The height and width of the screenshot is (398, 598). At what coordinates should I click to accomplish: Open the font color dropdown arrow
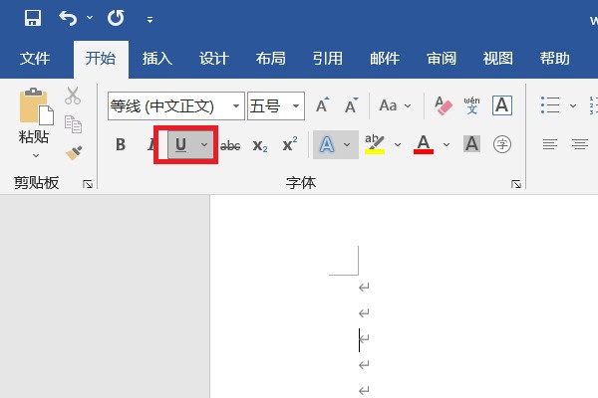pos(447,144)
